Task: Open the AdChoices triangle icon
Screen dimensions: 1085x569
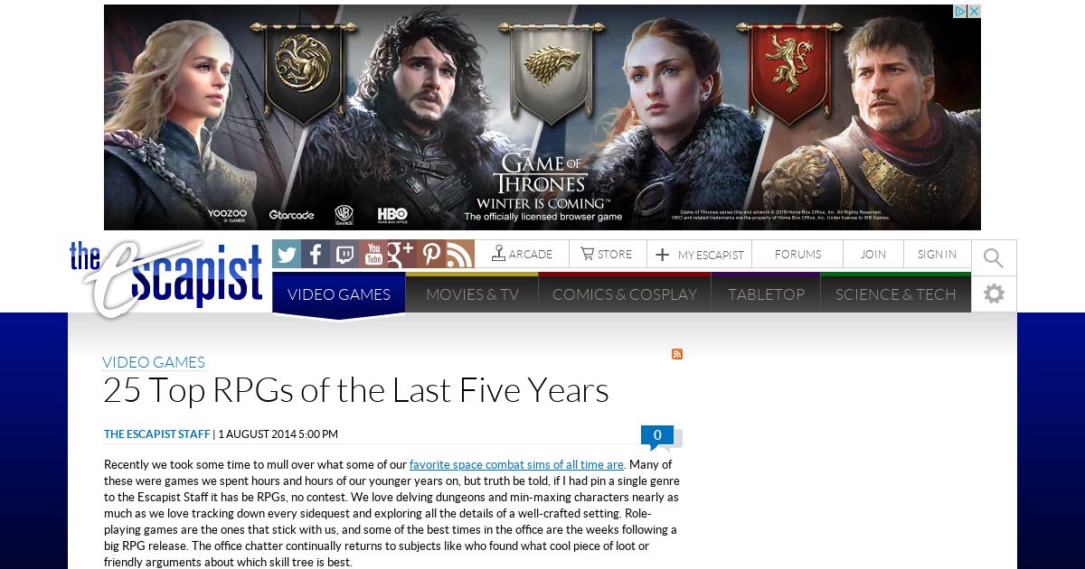Action: click(x=961, y=11)
